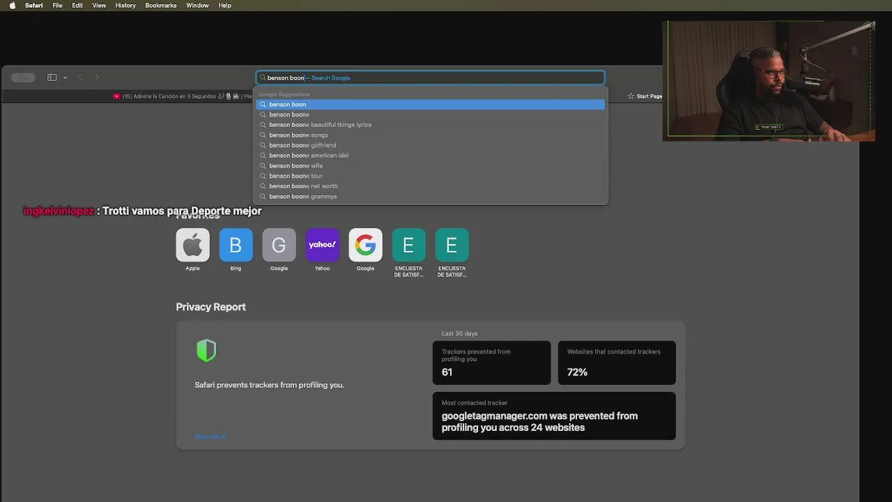Choose 'benson boone tour' suggestion
Screen dimensions: 892x502
tap(431, 176)
